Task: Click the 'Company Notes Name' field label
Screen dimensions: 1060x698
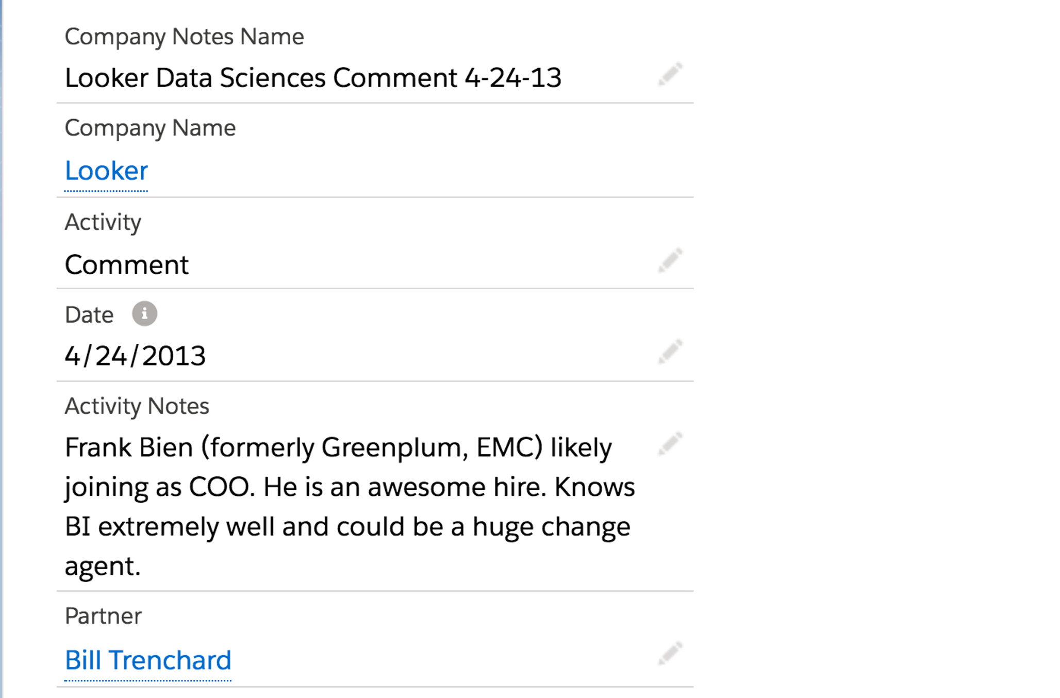Action: point(184,37)
